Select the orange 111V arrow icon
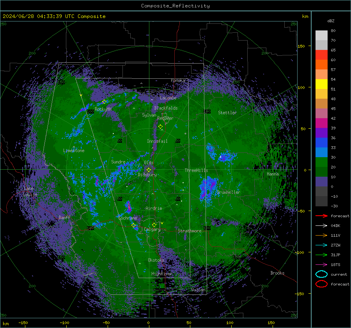 [x=321, y=235]
